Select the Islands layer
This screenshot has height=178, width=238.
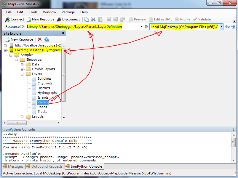coord(43,97)
